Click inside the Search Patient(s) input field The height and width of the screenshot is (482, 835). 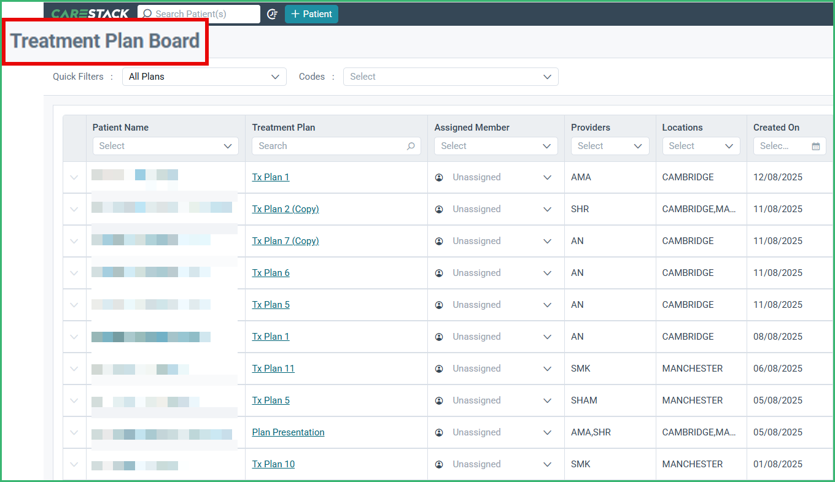[203, 13]
